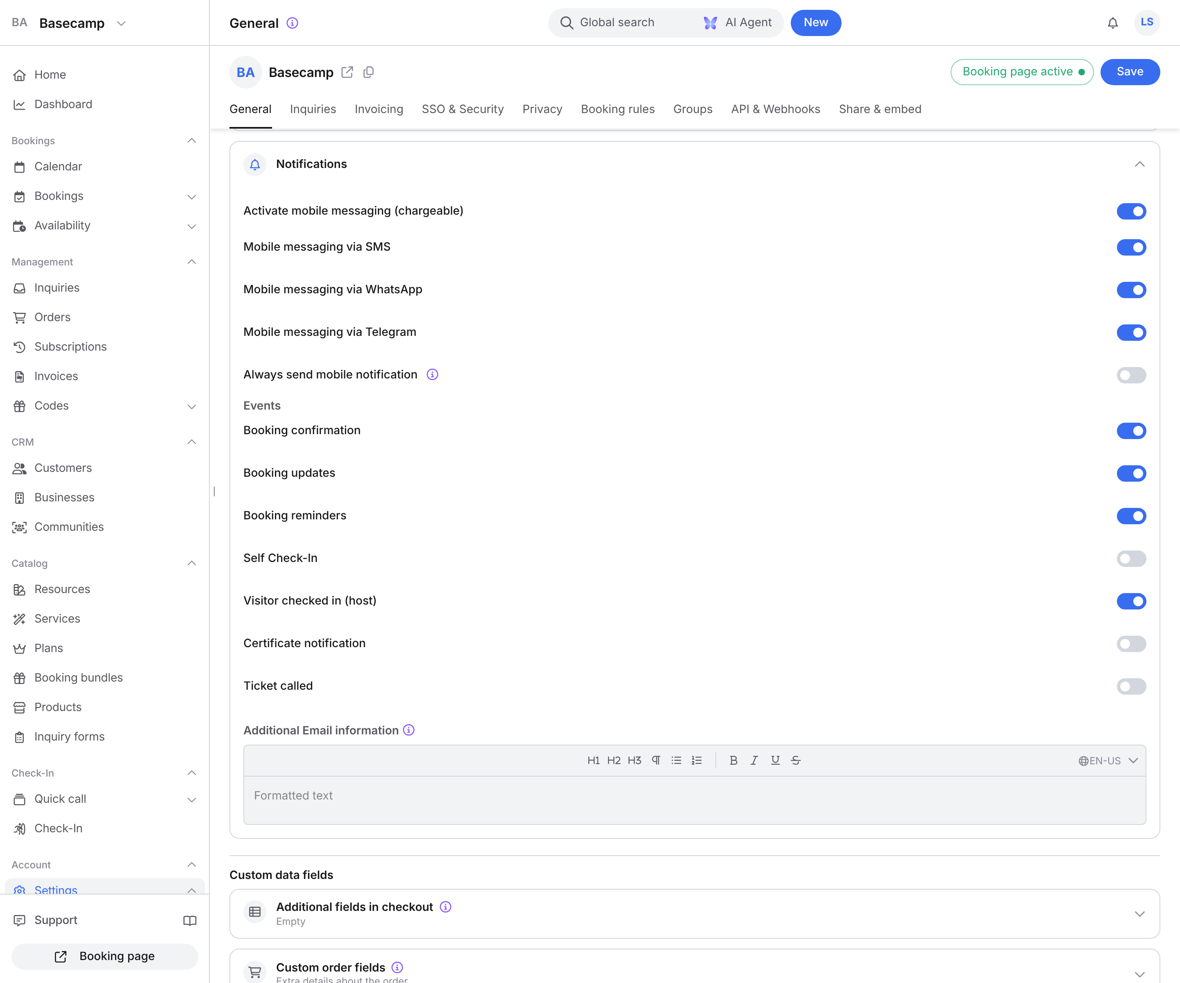Set paragraph style in the editor toolbar
This screenshot has width=1180, height=983.
tap(656, 760)
